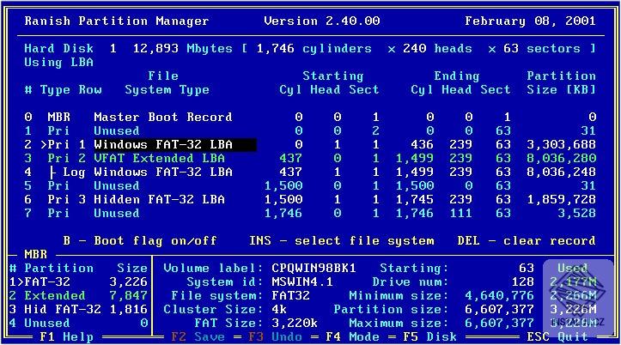Click the MBR panel label
This screenshot has width=621, height=345.
(35, 254)
